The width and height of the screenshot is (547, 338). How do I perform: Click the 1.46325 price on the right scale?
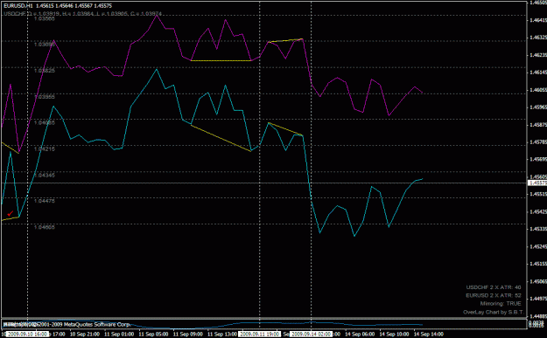tap(538, 38)
